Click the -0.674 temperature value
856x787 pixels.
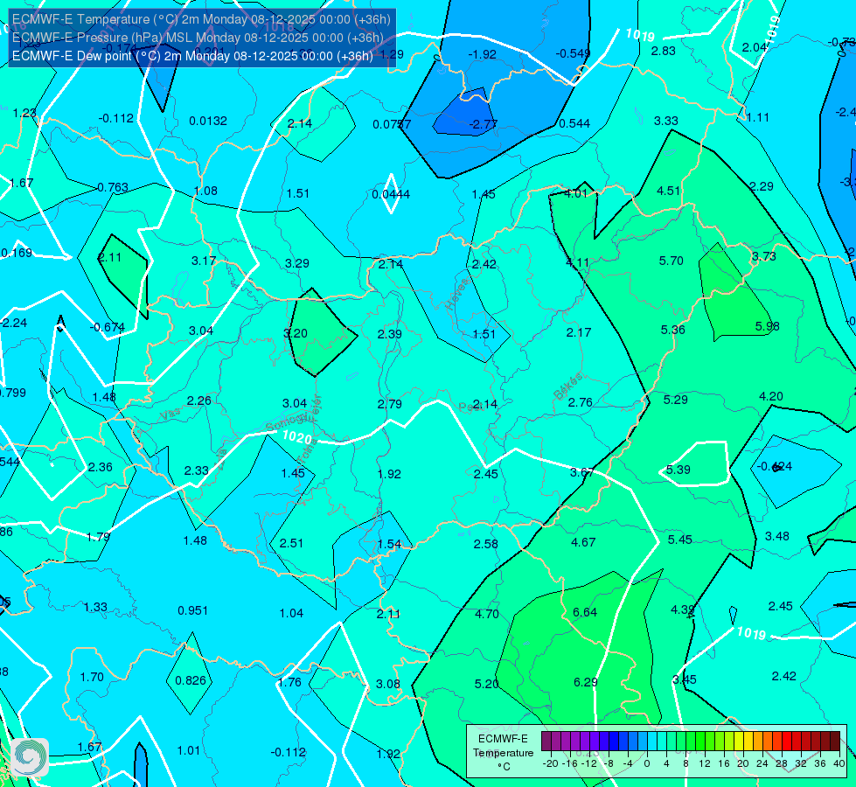click(107, 327)
